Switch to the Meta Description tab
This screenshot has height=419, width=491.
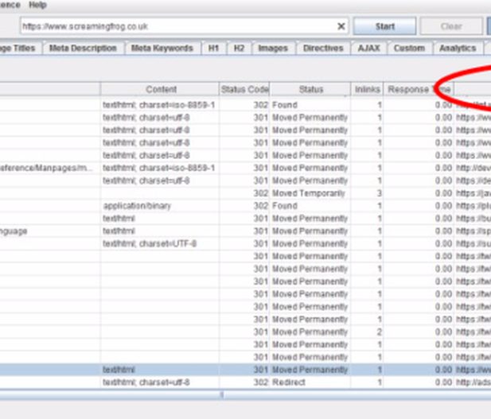(x=83, y=48)
